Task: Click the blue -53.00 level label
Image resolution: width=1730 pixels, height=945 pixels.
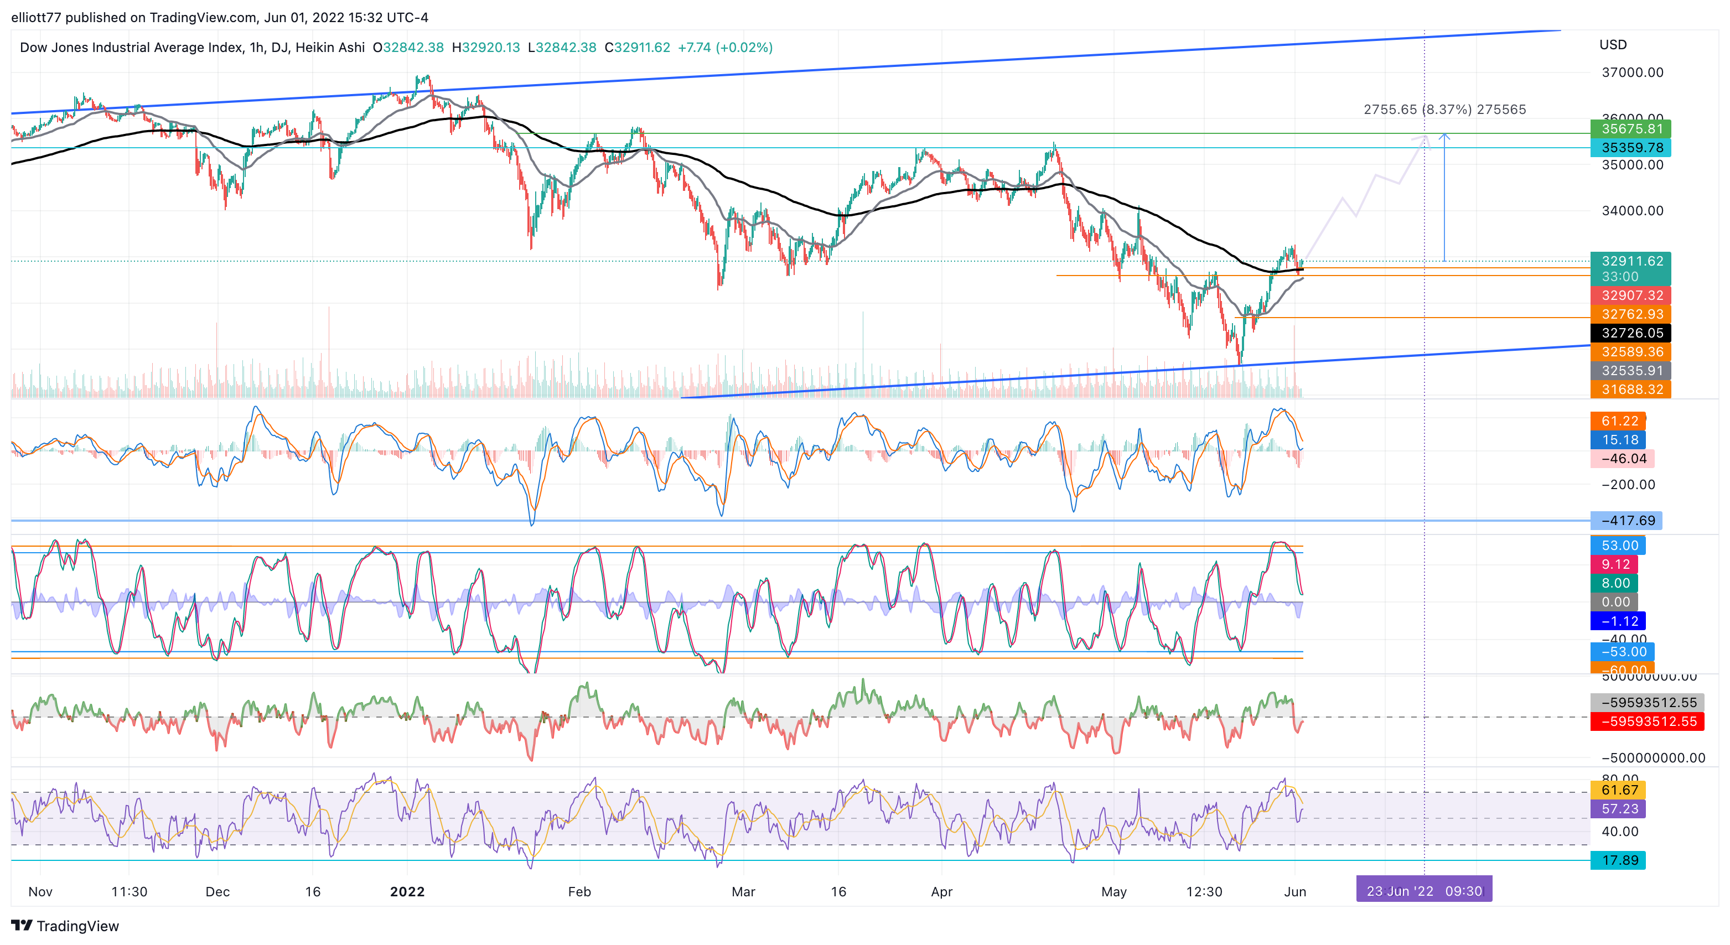Action: tap(1622, 652)
